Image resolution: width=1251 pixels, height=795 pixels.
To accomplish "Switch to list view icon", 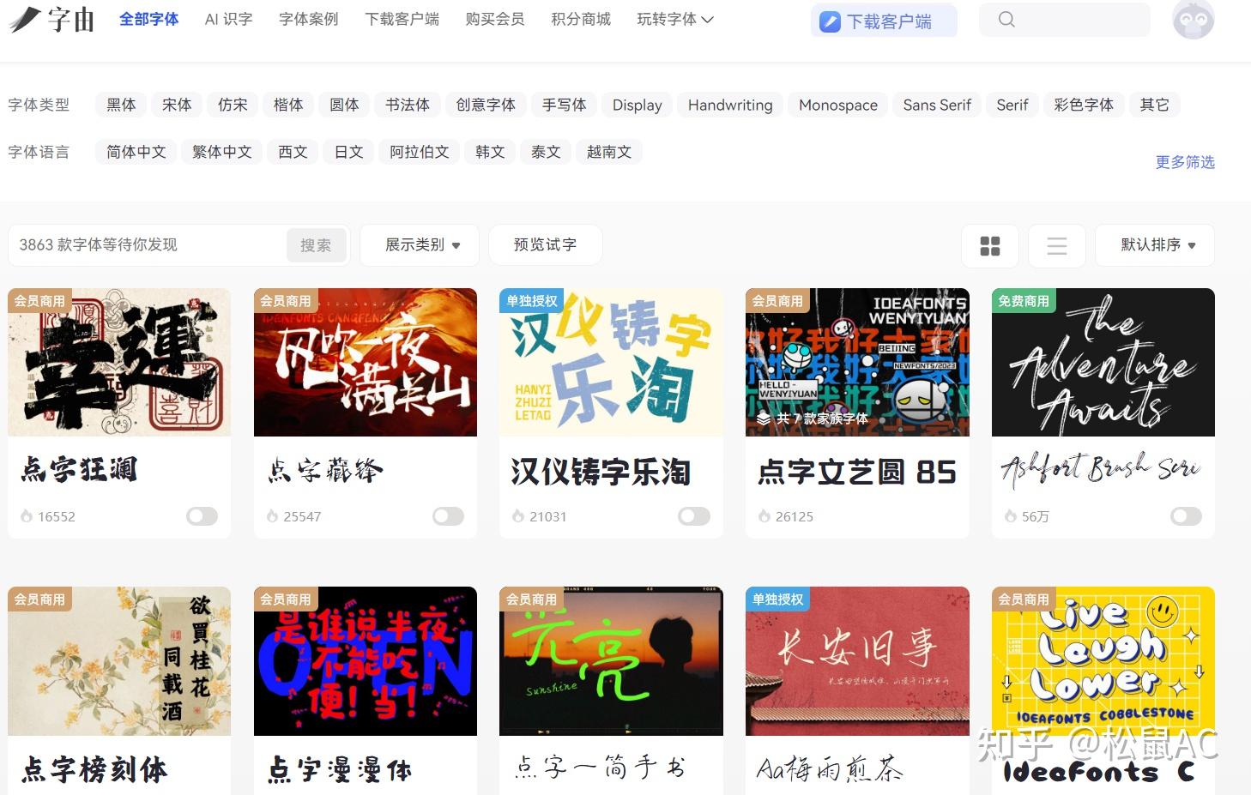I will click(1057, 246).
